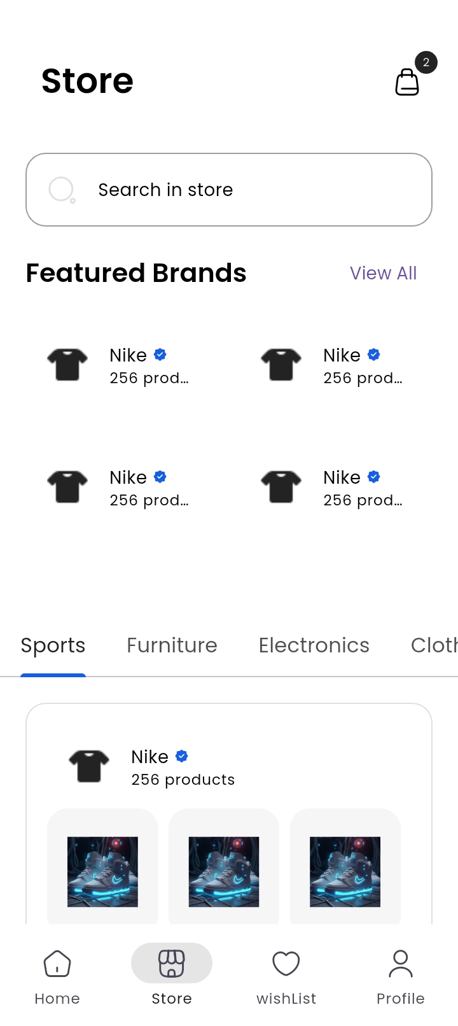The height and width of the screenshot is (1026, 458).
Task: Open the partially visible Clothes tab
Action: tap(434, 645)
